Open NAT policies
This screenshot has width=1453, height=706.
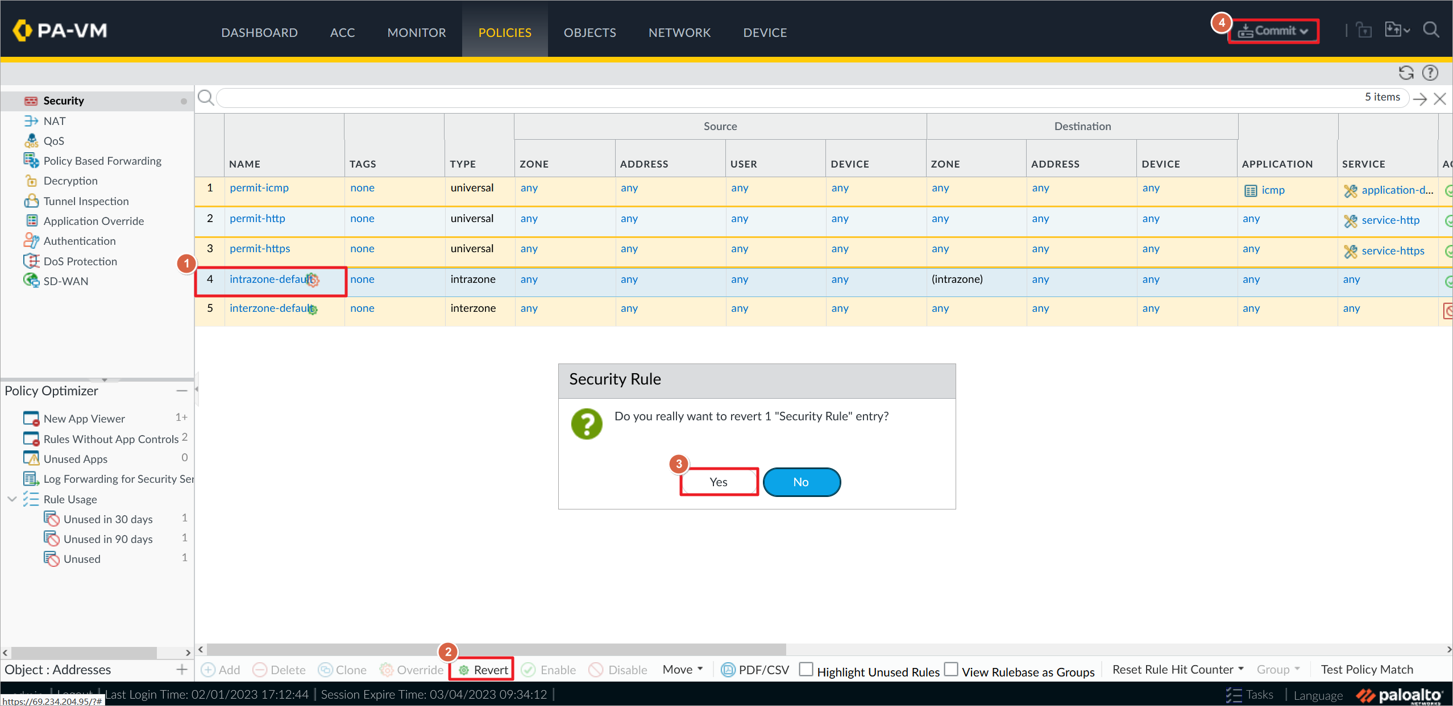click(x=54, y=121)
